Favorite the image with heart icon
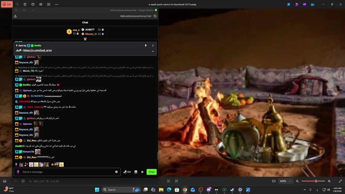Screen dimensions: 345x194 coord(15,181)
